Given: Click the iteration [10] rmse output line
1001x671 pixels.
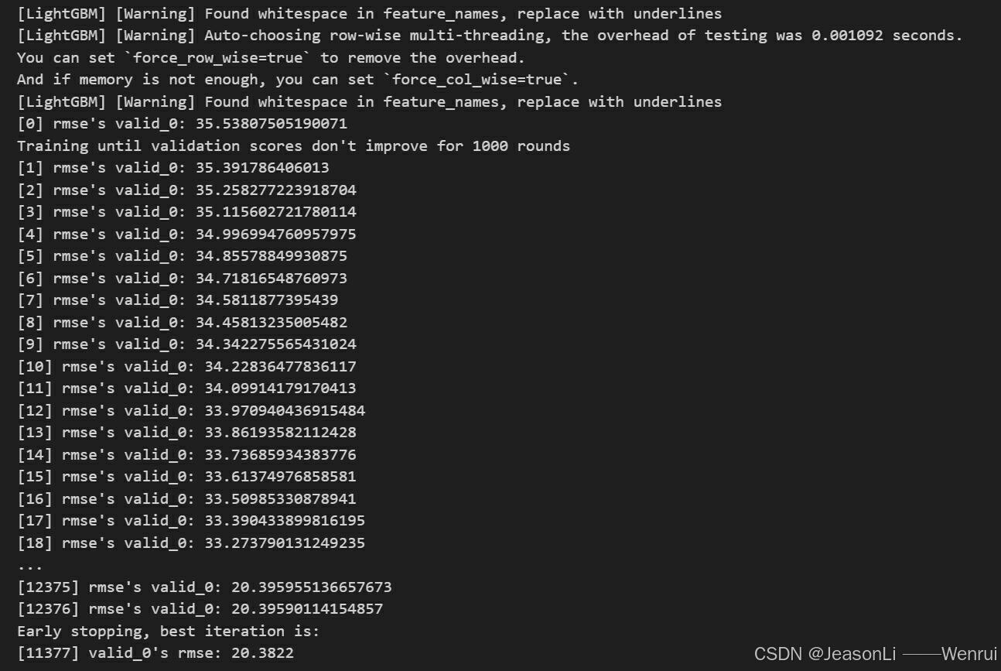Looking at the screenshot, I should (186, 367).
